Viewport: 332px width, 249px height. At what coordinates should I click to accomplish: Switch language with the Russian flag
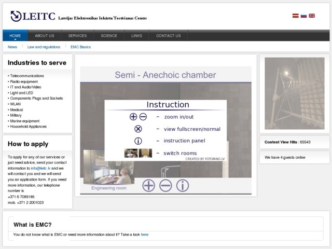[x=303, y=16]
